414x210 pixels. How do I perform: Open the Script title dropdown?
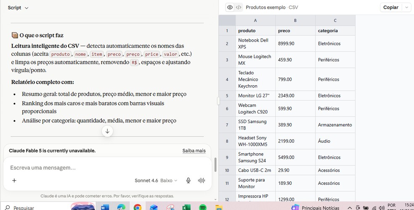[x=18, y=8]
